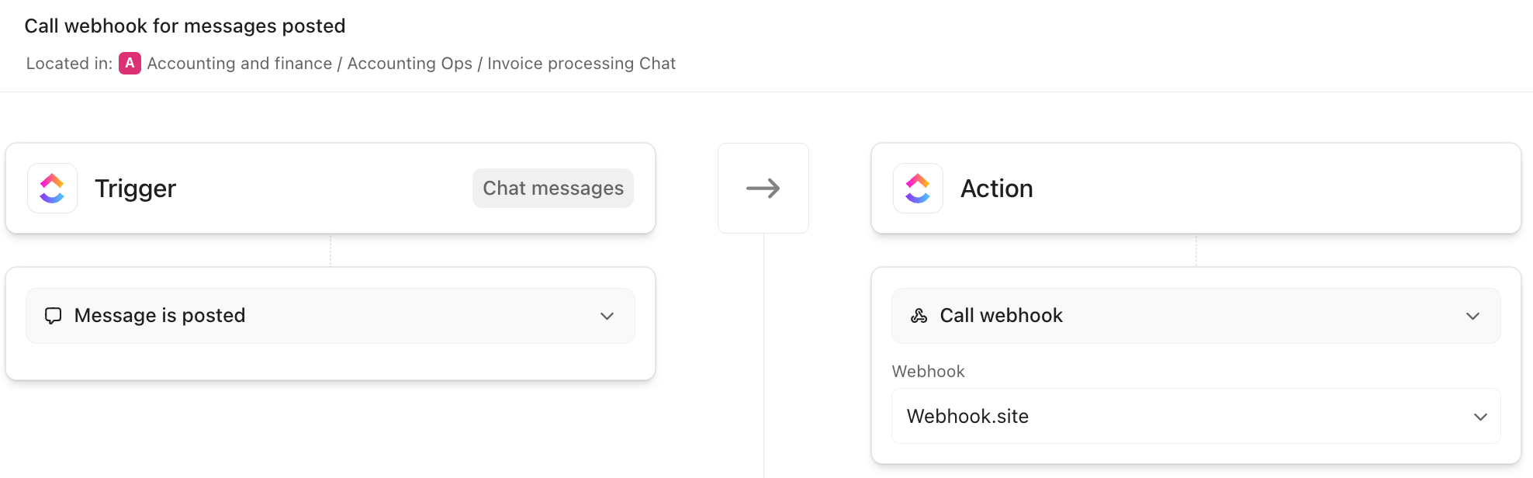
Task: Open the Accounting and finance breadcrumb
Action: 239,64
